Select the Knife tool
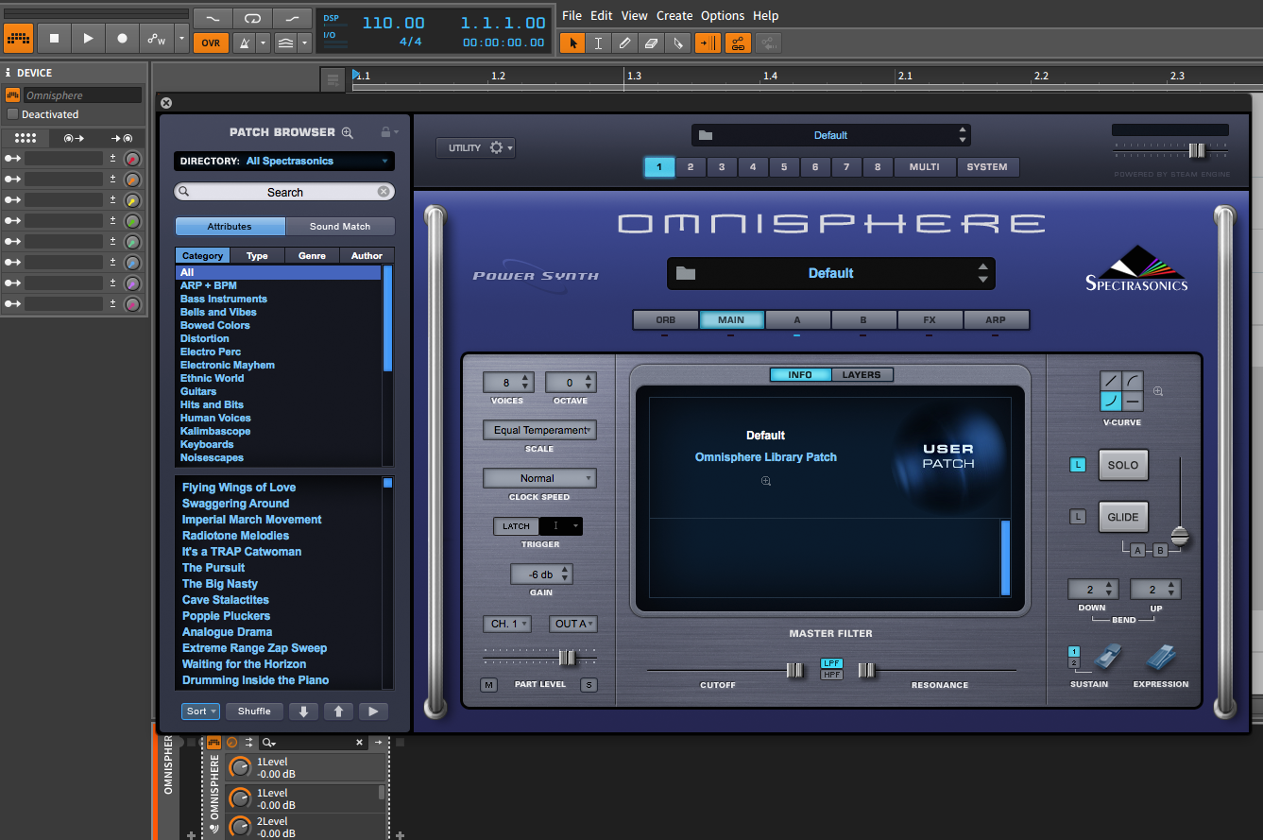 click(677, 43)
